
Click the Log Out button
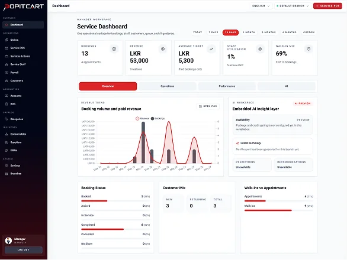pos(24,250)
